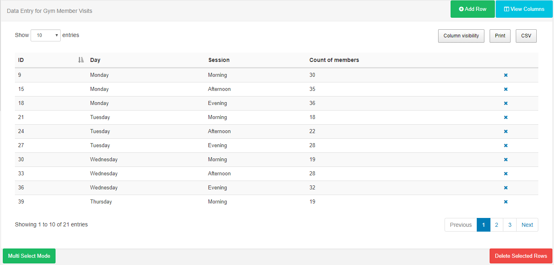Toggle Multi Select Mode
554x265 pixels.
coord(29,256)
